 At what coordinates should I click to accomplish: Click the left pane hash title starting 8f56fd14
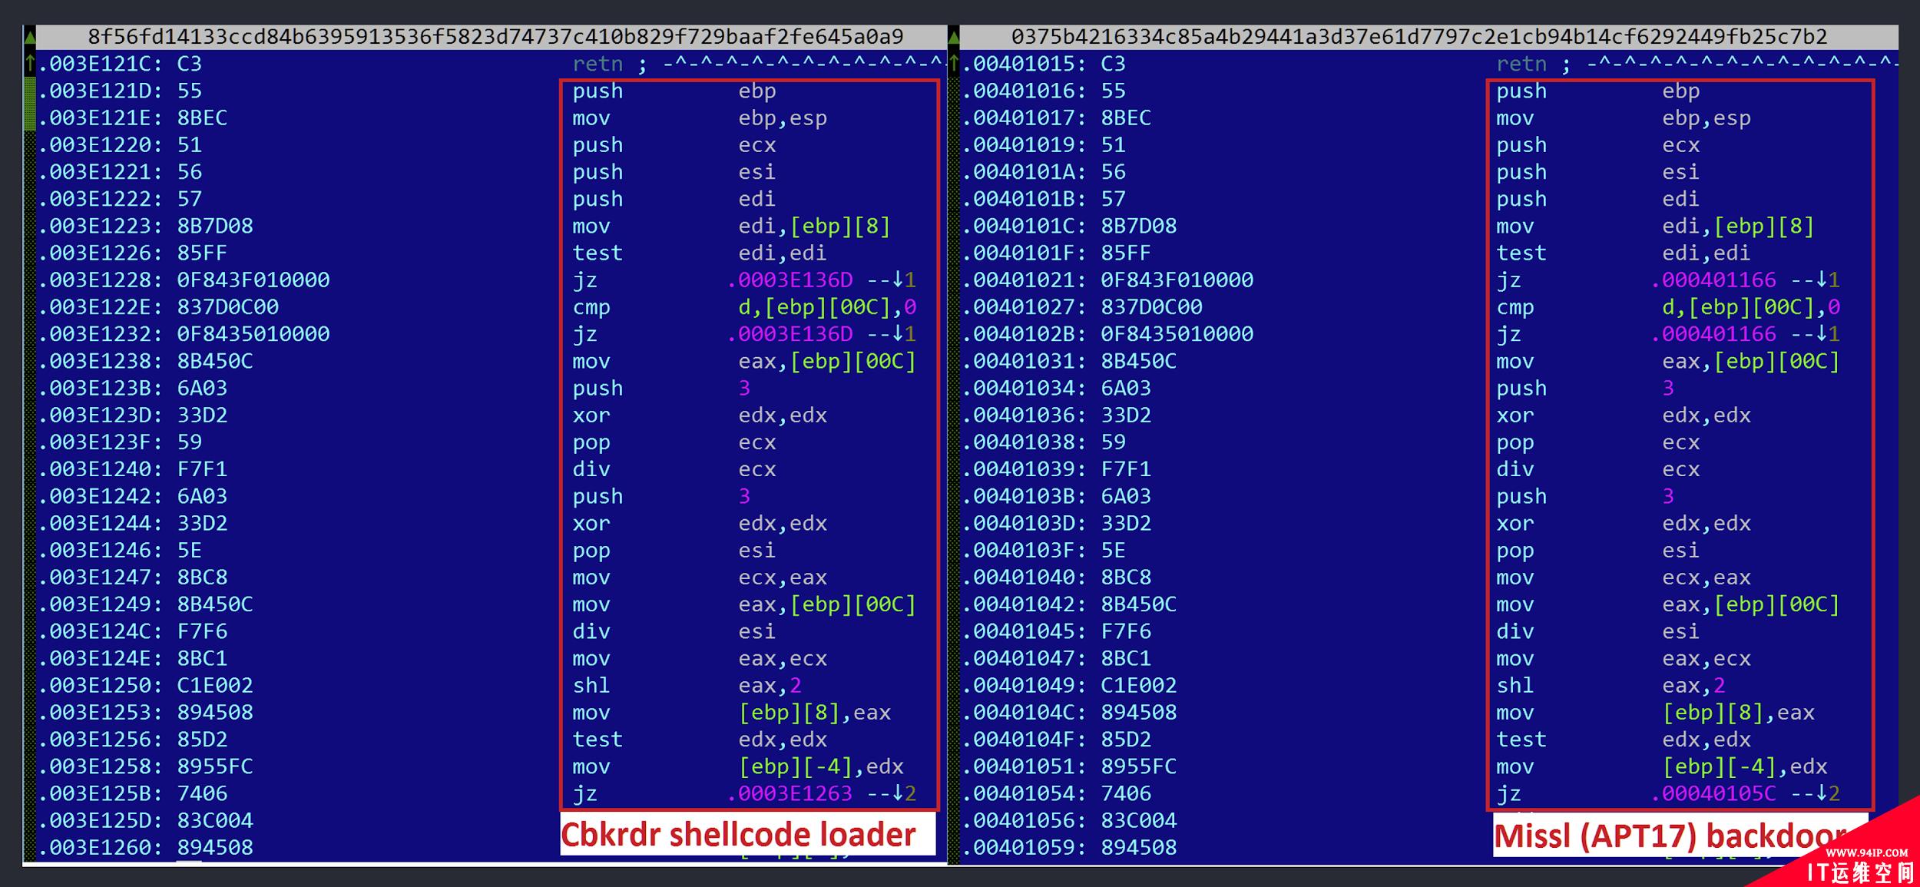click(495, 36)
